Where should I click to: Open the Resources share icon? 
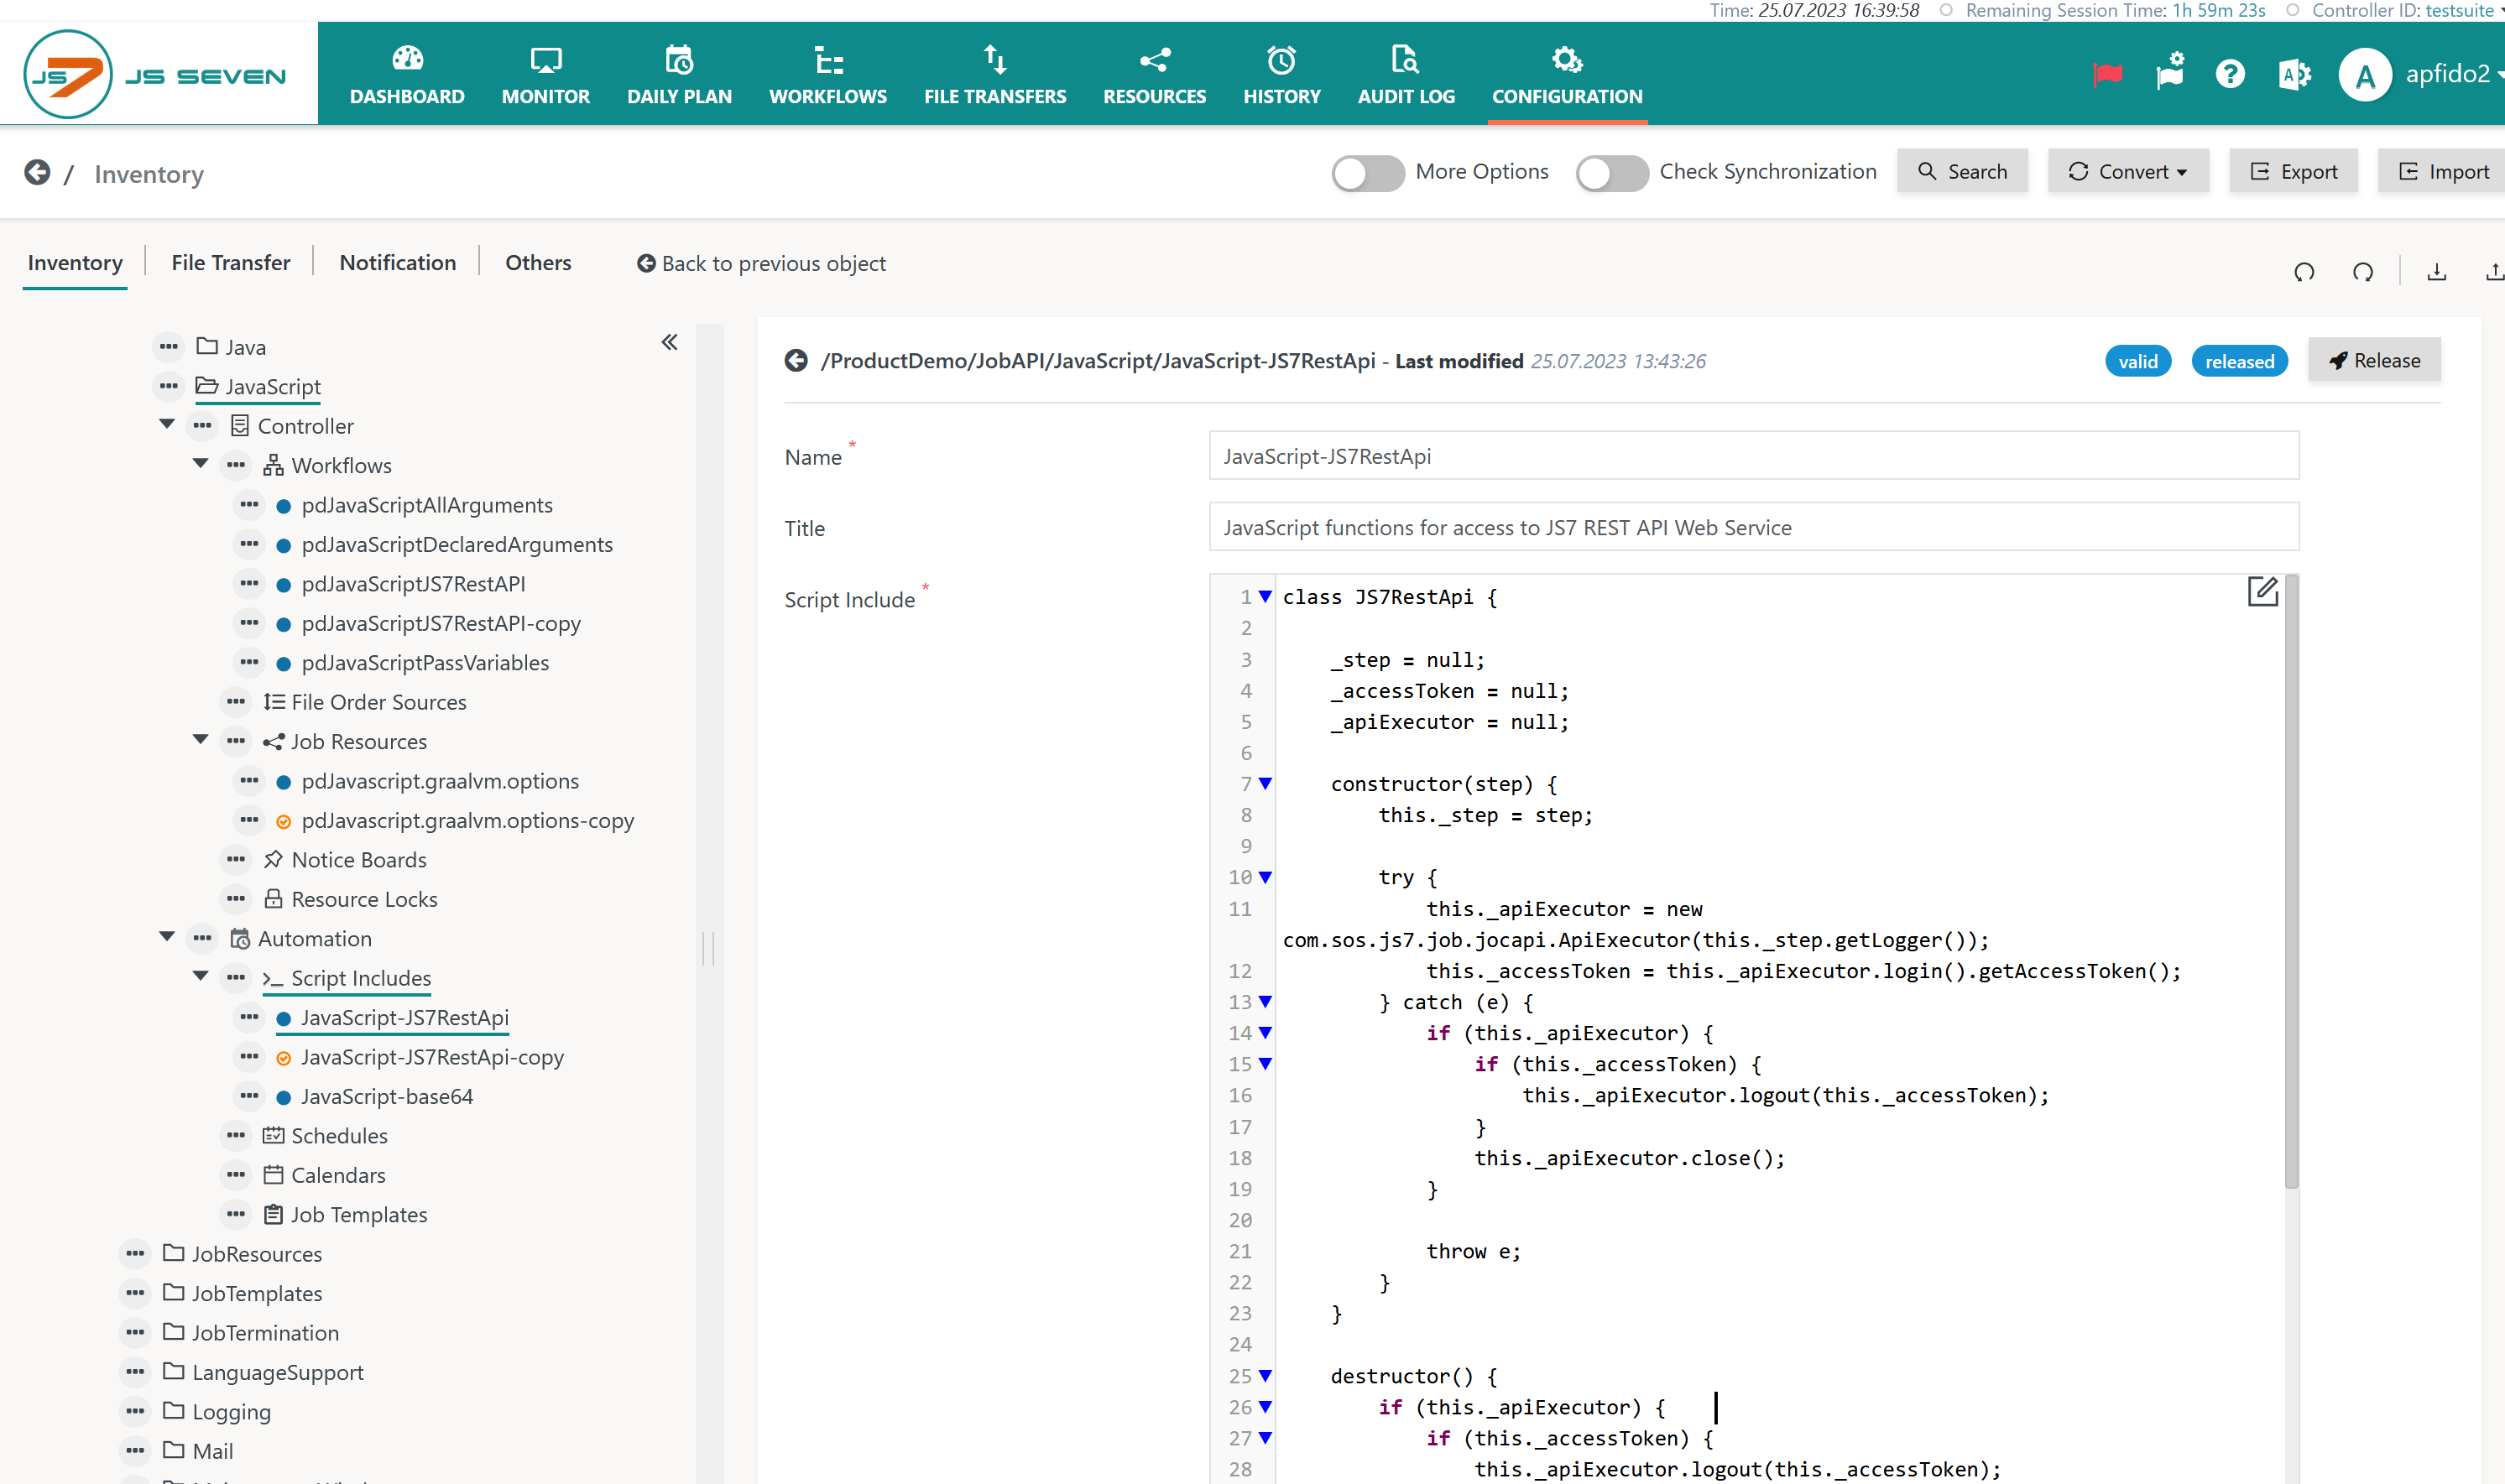click(1155, 60)
